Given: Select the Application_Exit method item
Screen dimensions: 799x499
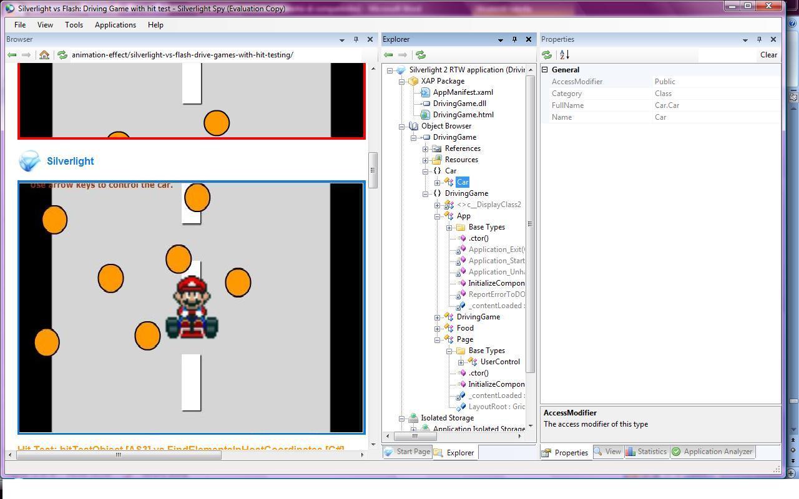Looking at the screenshot, I should tap(496, 249).
